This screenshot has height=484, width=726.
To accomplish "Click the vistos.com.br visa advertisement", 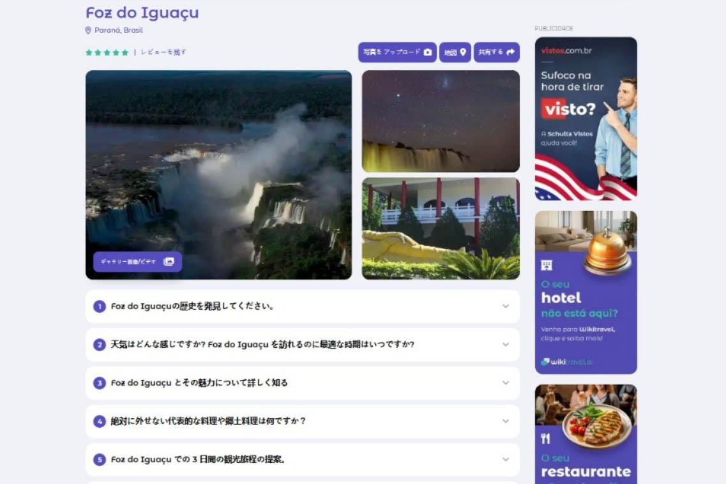I will [x=586, y=119].
